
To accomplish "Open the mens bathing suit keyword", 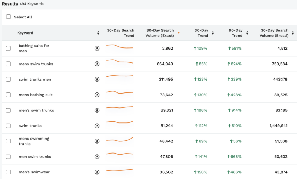I will [35, 95].
